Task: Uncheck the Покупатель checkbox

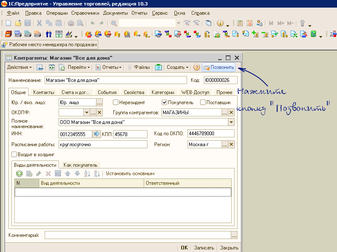Action: click(x=164, y=102)
